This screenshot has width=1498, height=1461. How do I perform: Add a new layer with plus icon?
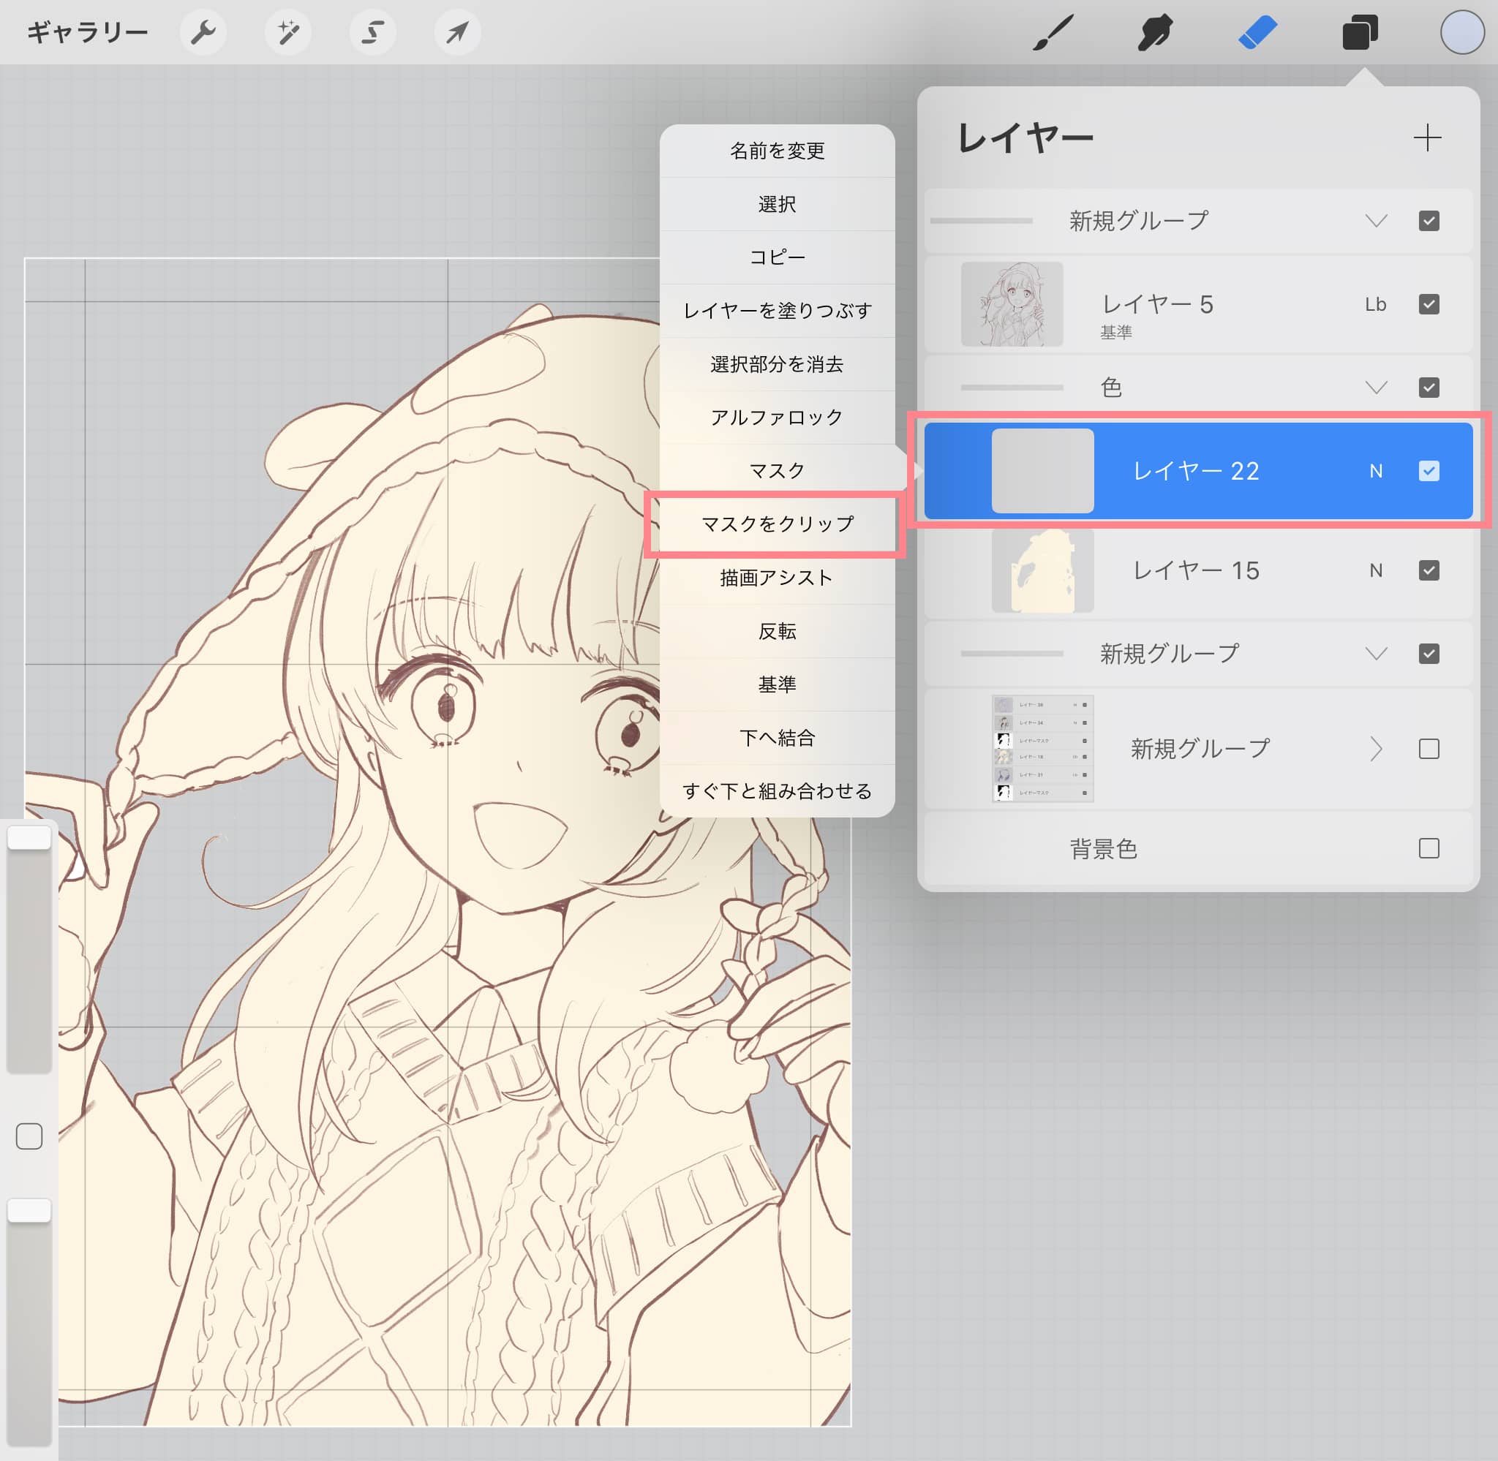(x=1426, y=138)
